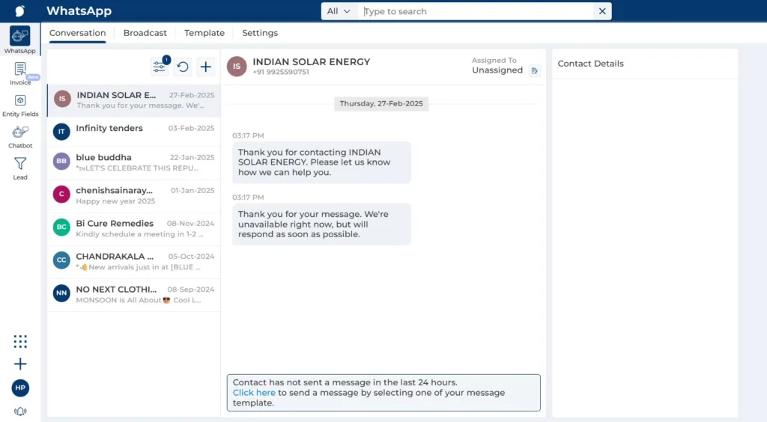Click the CC avatar of CHANDRAKALA
This screenshot has height=422, width=767.
tap(61, 260)
